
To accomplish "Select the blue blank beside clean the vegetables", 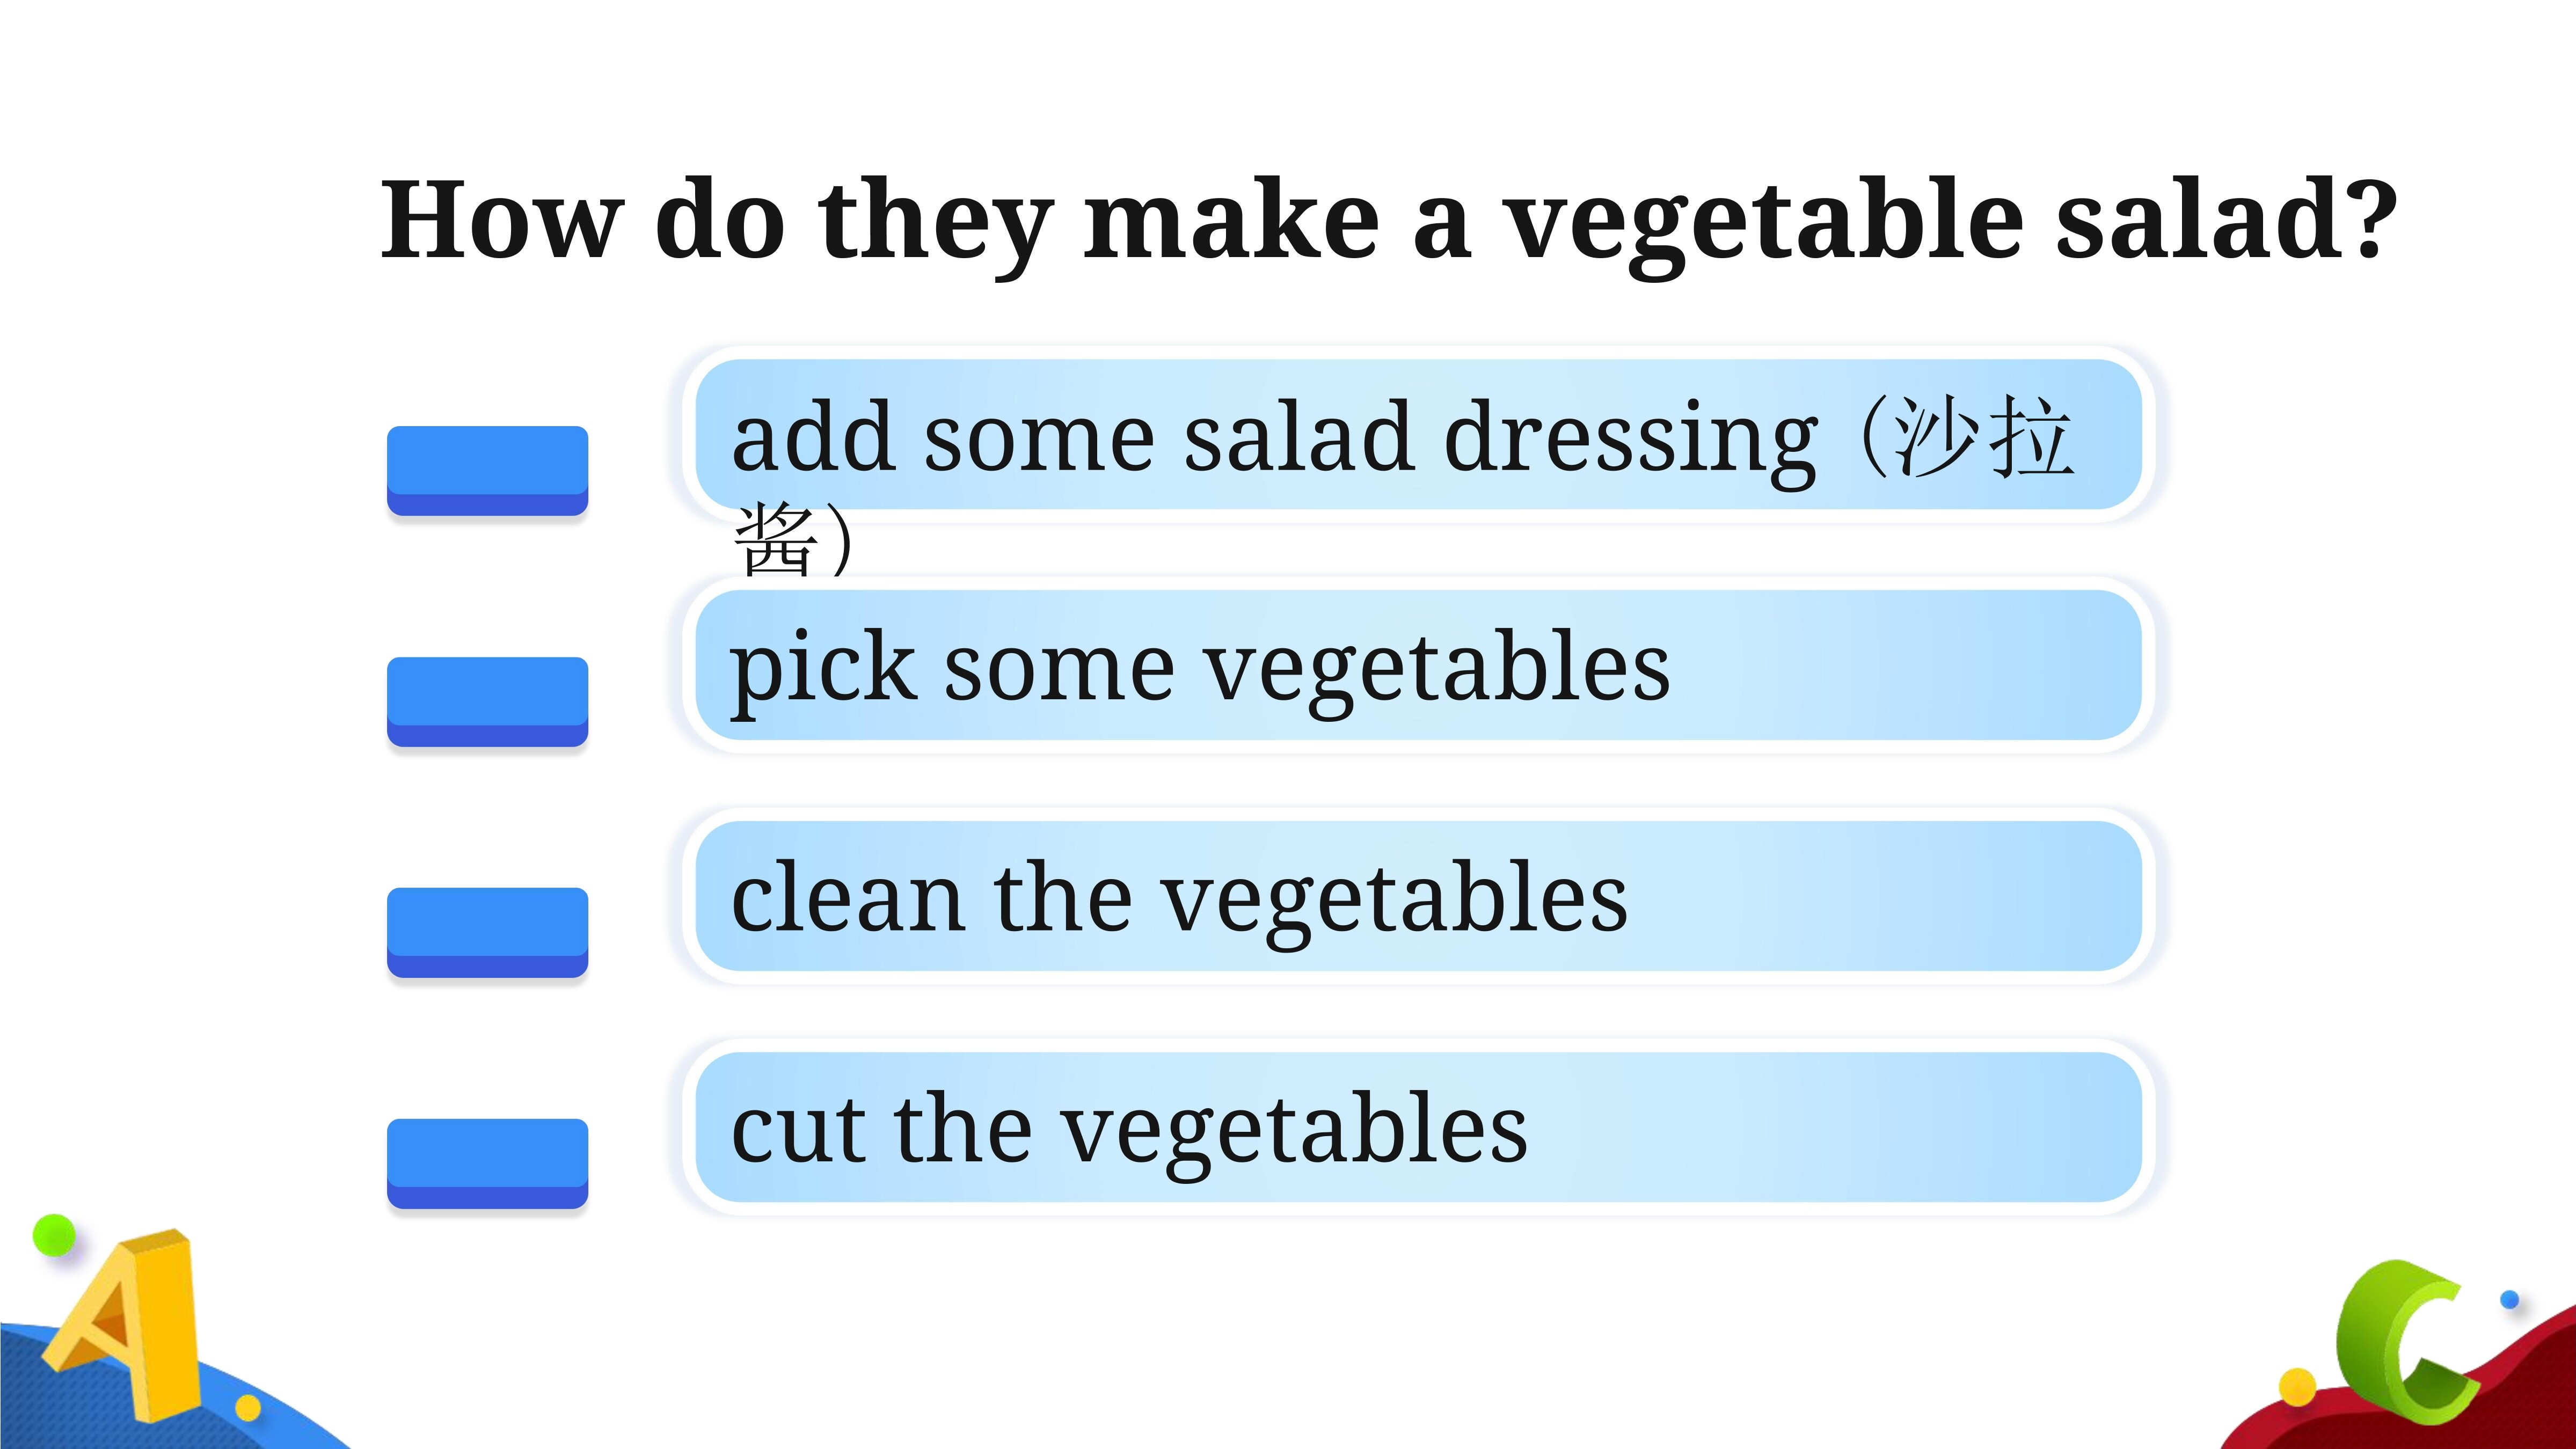I will tap(488, 933).
